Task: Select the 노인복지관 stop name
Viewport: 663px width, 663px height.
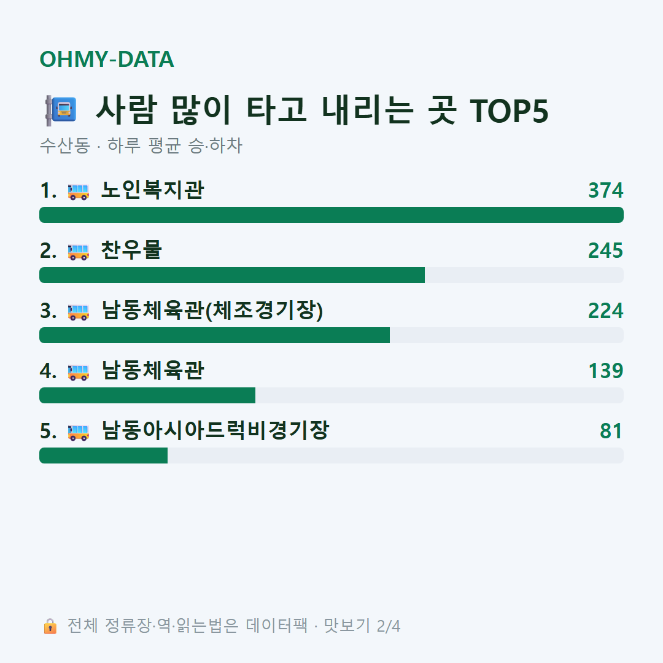Action: (153, 190)
